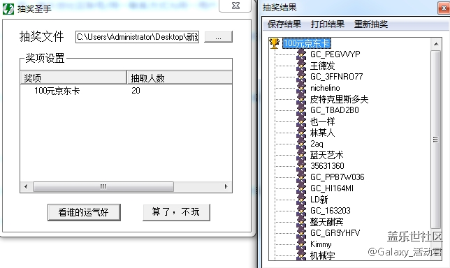Select winner GC_163203 in results
The width and height of the screenshot is (450, 268).
(331, 211)
